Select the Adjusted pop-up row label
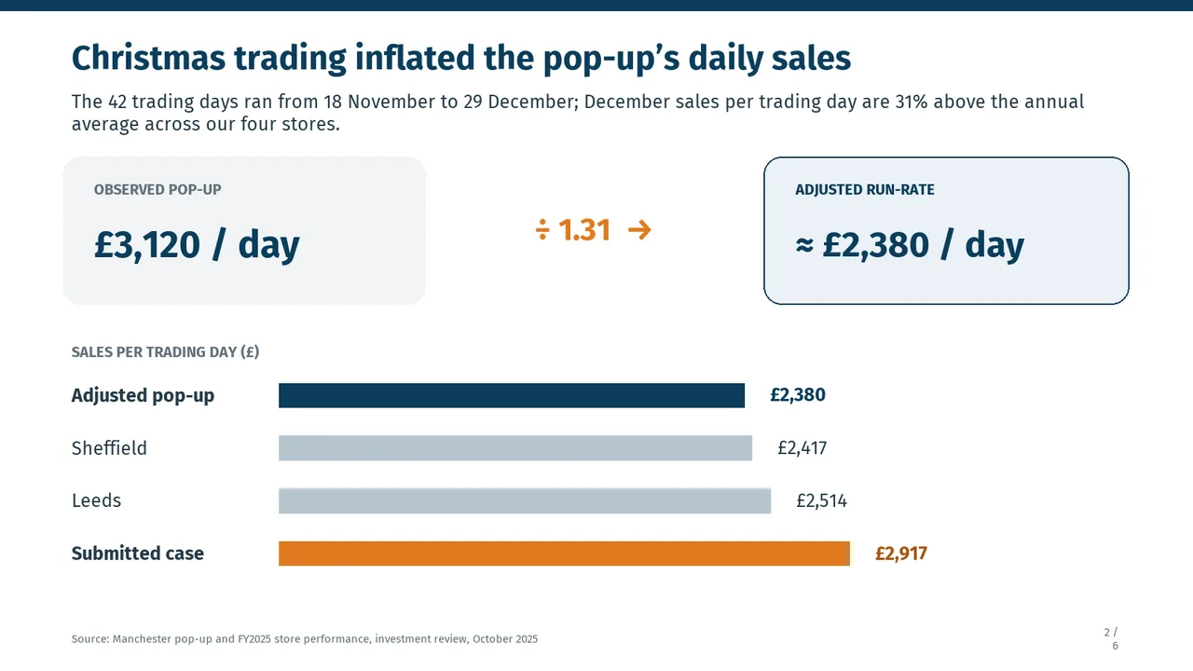Image resolution: width=1193 pixels, height=671 pixels. click(x=143, y=395)
